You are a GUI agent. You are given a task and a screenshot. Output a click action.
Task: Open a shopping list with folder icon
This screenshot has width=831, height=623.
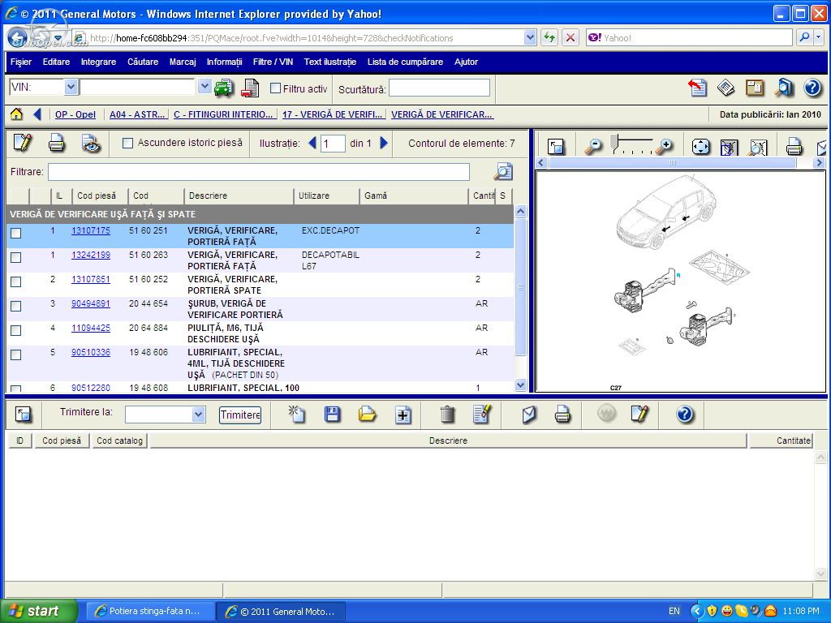point(367,415)
